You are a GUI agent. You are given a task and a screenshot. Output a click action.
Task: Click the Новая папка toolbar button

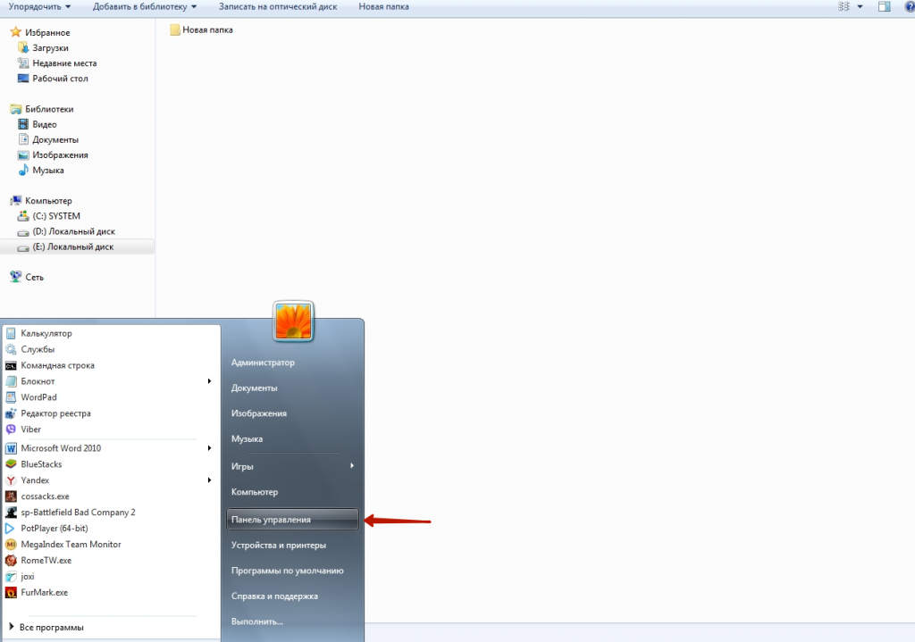coord(383,7)
